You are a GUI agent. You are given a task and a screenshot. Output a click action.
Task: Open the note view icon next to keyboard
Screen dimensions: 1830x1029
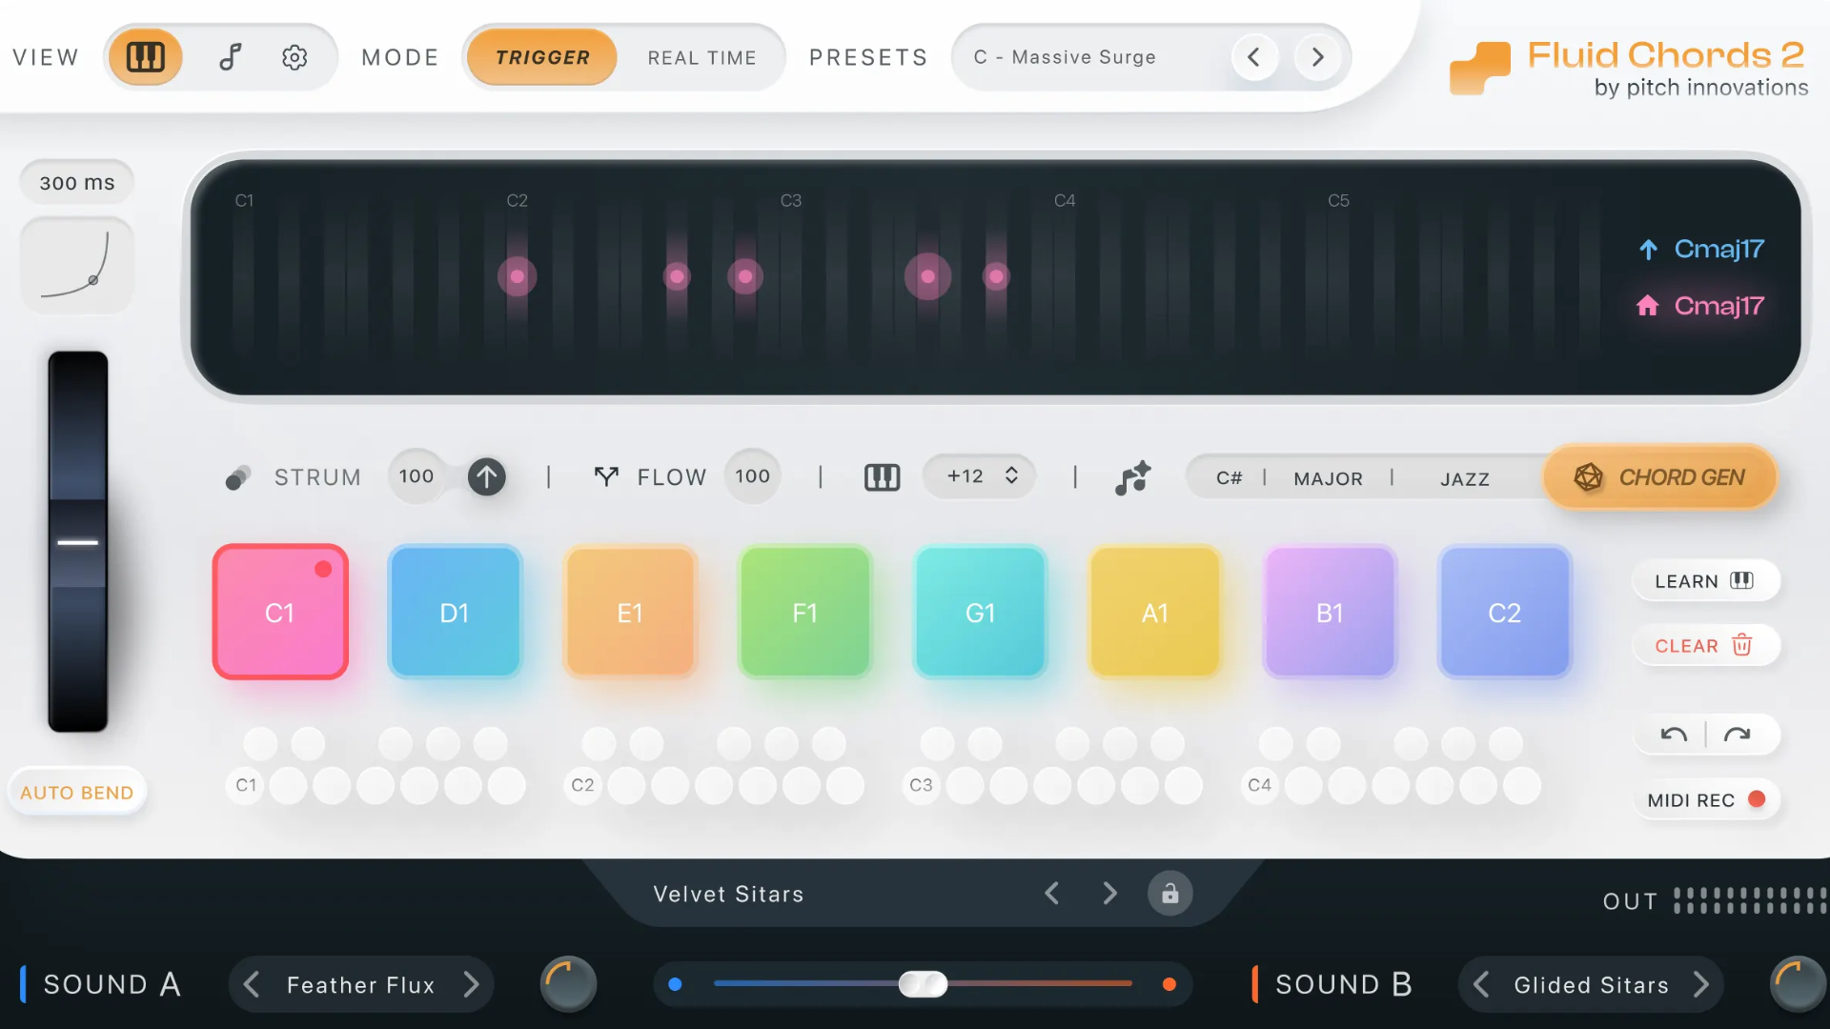click(x=230, y=57)
